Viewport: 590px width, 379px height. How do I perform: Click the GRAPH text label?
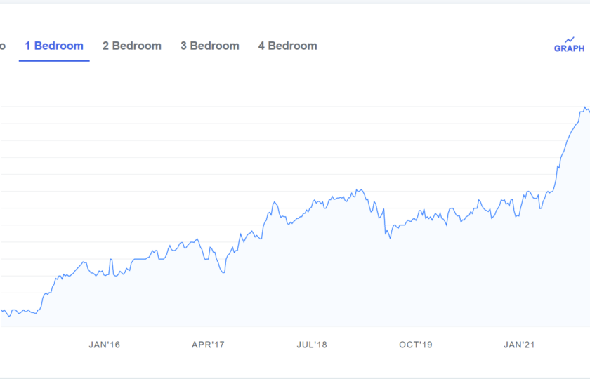(569, 48)
